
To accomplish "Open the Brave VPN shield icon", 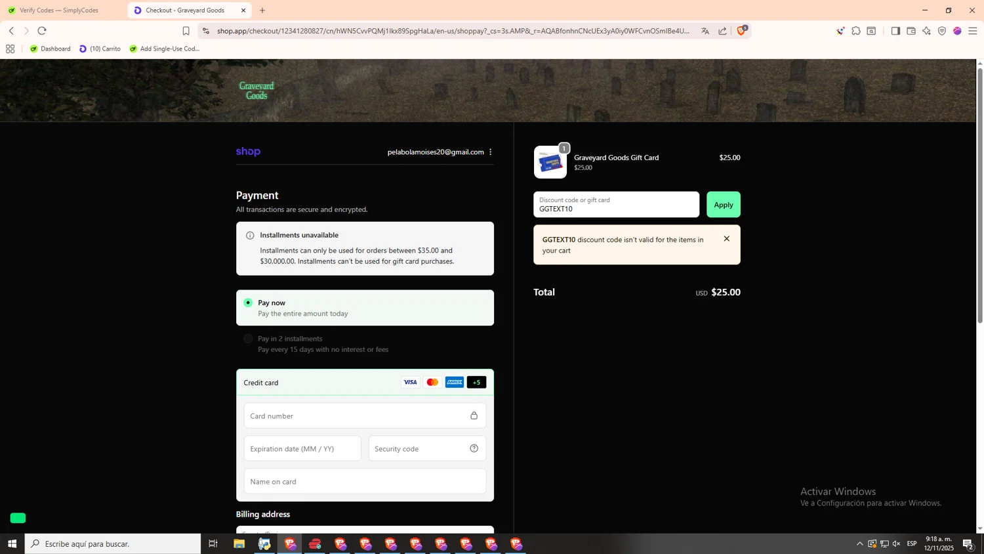I will [x=942, y=31].
